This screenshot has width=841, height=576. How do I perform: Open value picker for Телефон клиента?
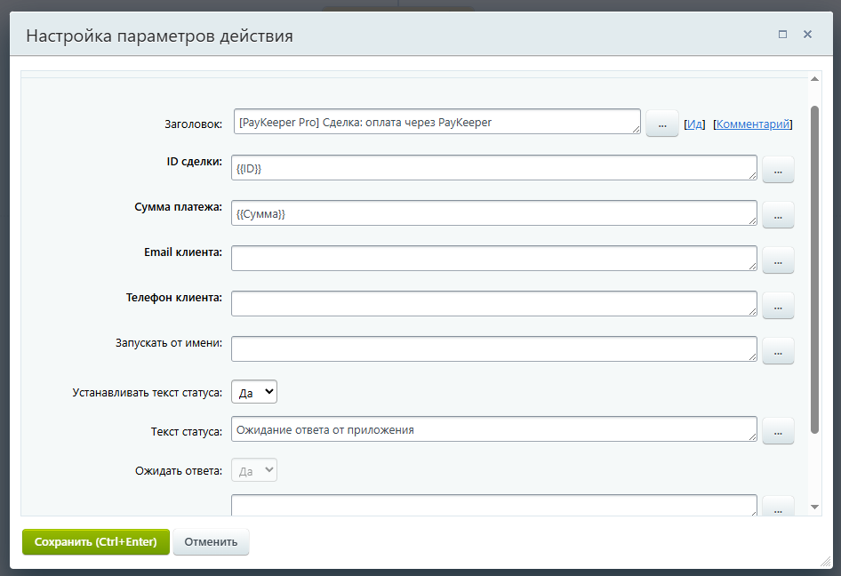778,305
